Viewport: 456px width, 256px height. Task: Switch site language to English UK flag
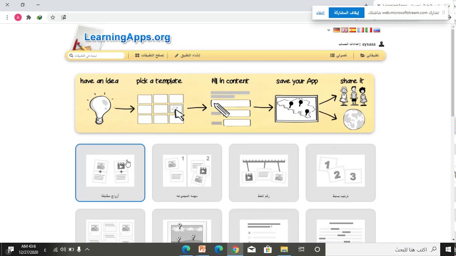pos(344,30)
